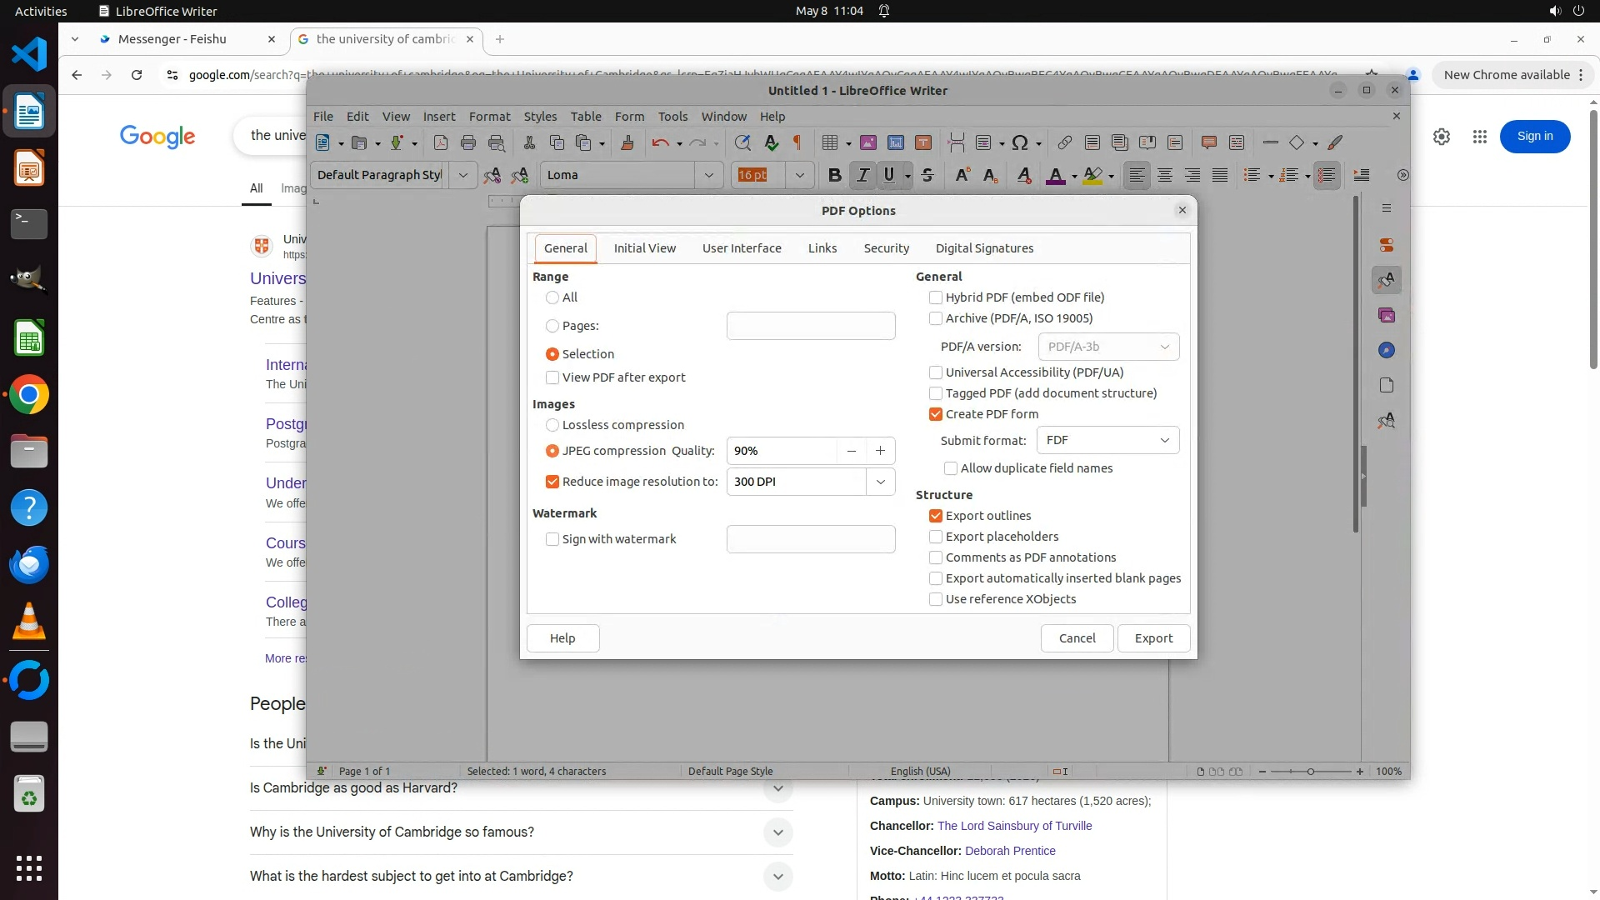Click the Bold formatting icon
Viewport: 1600px width, 900px height.
tap(834, 175)
